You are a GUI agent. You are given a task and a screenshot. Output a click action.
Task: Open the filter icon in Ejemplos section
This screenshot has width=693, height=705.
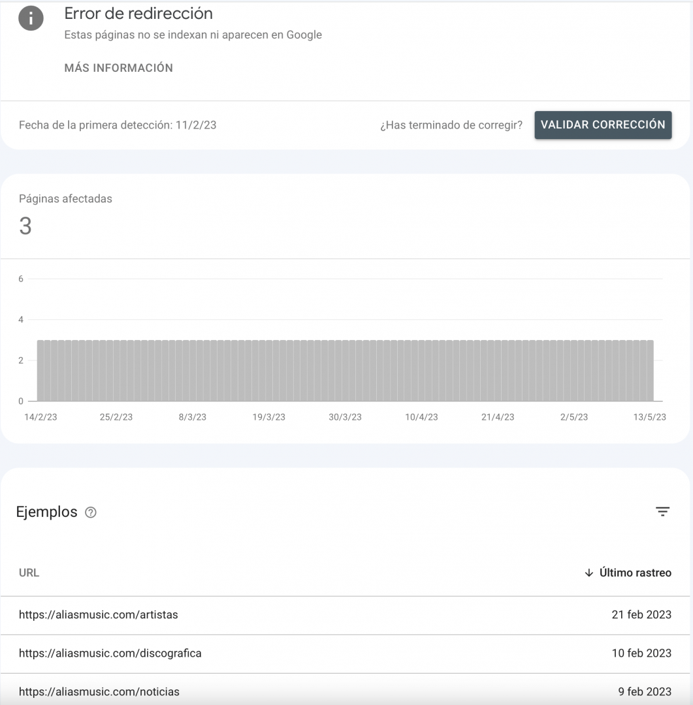point(662,511)
